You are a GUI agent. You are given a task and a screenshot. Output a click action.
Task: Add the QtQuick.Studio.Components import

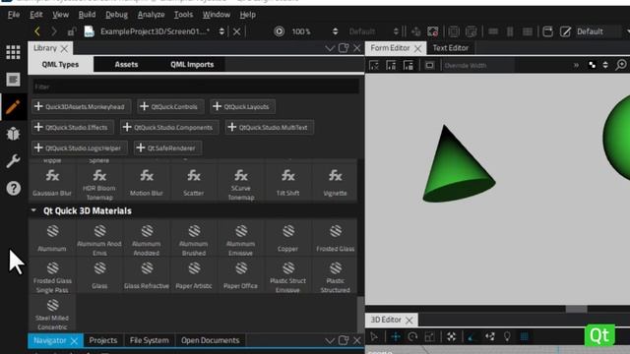168,127
